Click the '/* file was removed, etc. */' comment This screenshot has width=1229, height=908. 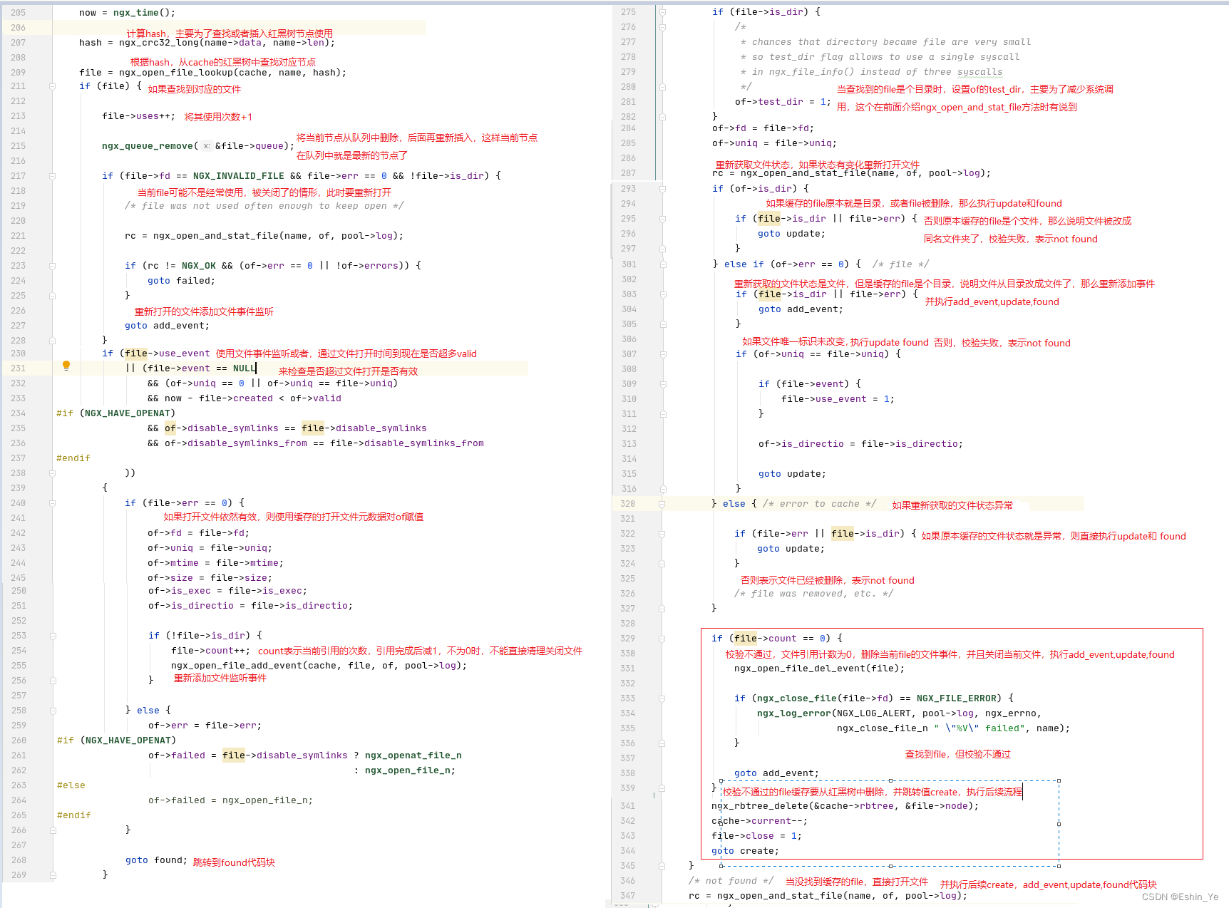coord(814,594)
